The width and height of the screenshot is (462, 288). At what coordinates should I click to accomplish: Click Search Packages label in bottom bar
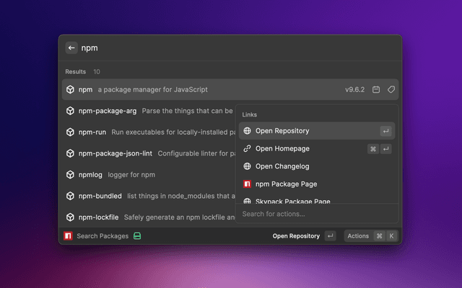103,236
